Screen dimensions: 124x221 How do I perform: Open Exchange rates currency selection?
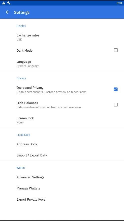tap(62, 37)
